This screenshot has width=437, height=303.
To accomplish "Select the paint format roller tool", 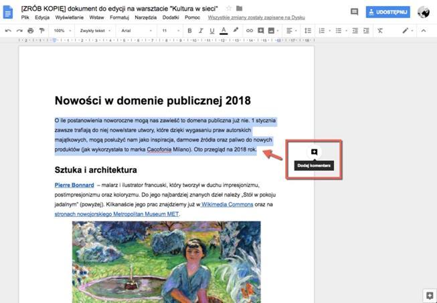I will click(41, 31).
